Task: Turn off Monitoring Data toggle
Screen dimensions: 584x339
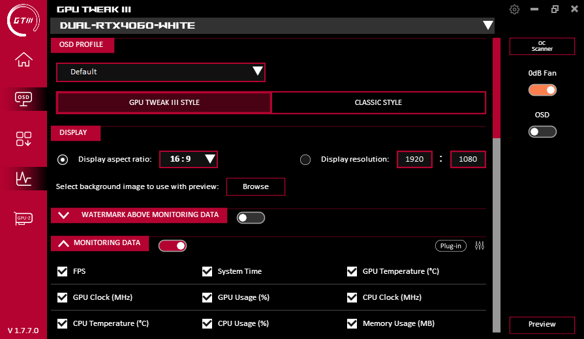Action: pos(172,246)
